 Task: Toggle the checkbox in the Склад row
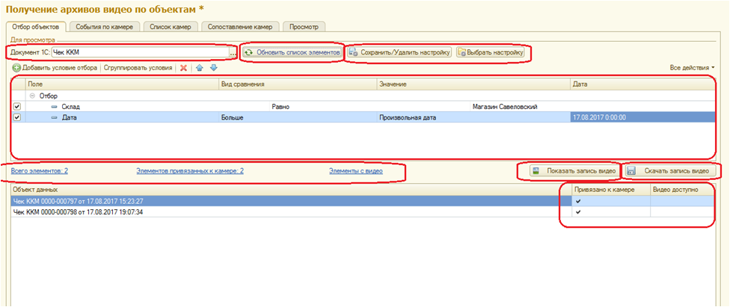tap(17, 107)
